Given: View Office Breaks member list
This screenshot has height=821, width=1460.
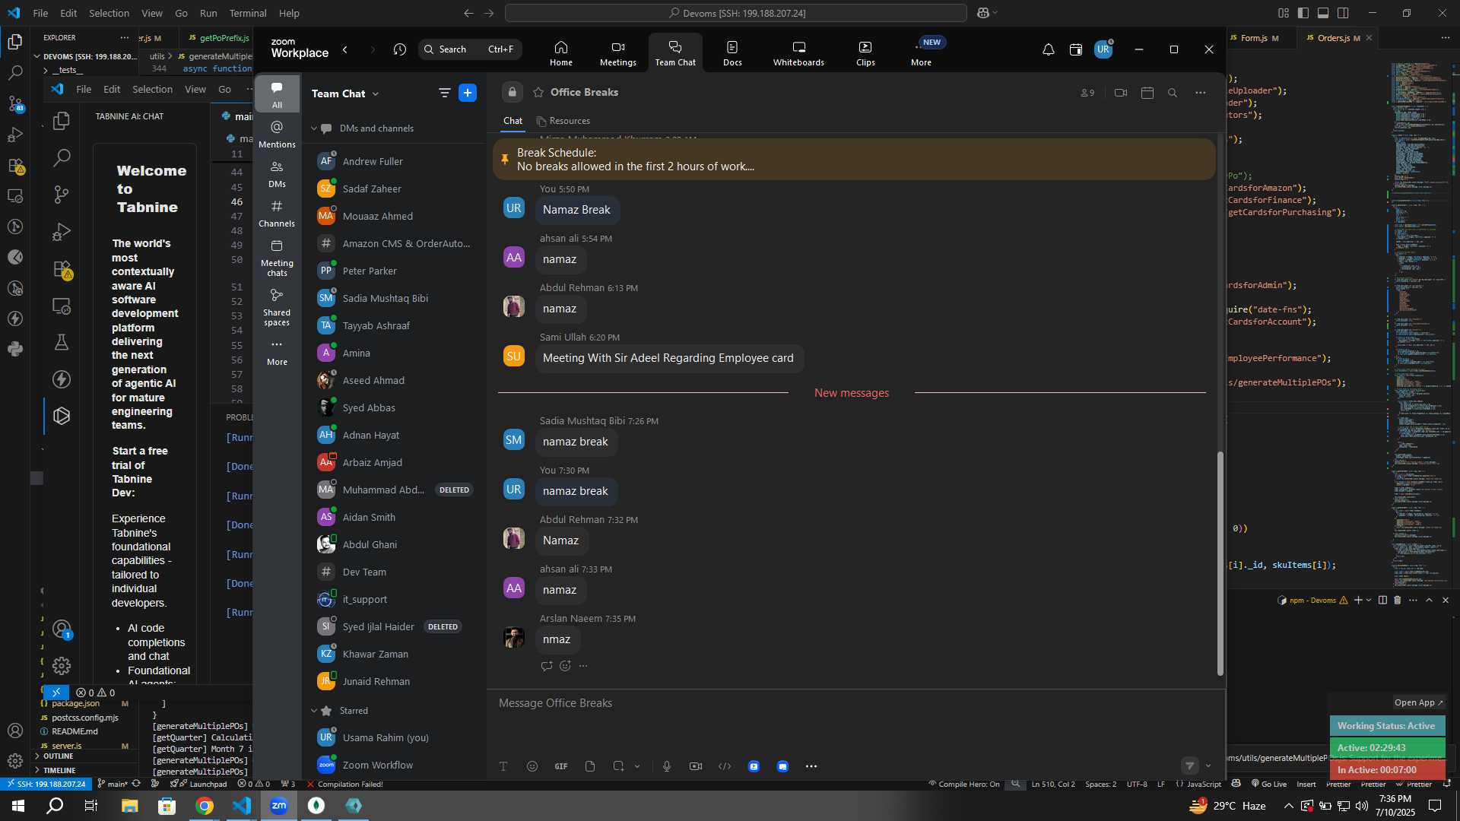Looking at the screenshot, I should (x=1087, y=93).
